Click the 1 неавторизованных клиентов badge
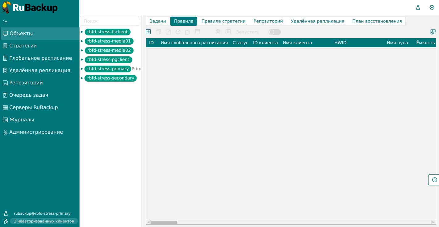This screenshot has width=439, height=227. [44, 221]
